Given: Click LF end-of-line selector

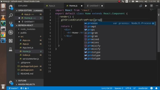Looking at the screenshot, I should click(x=134, y=88).
